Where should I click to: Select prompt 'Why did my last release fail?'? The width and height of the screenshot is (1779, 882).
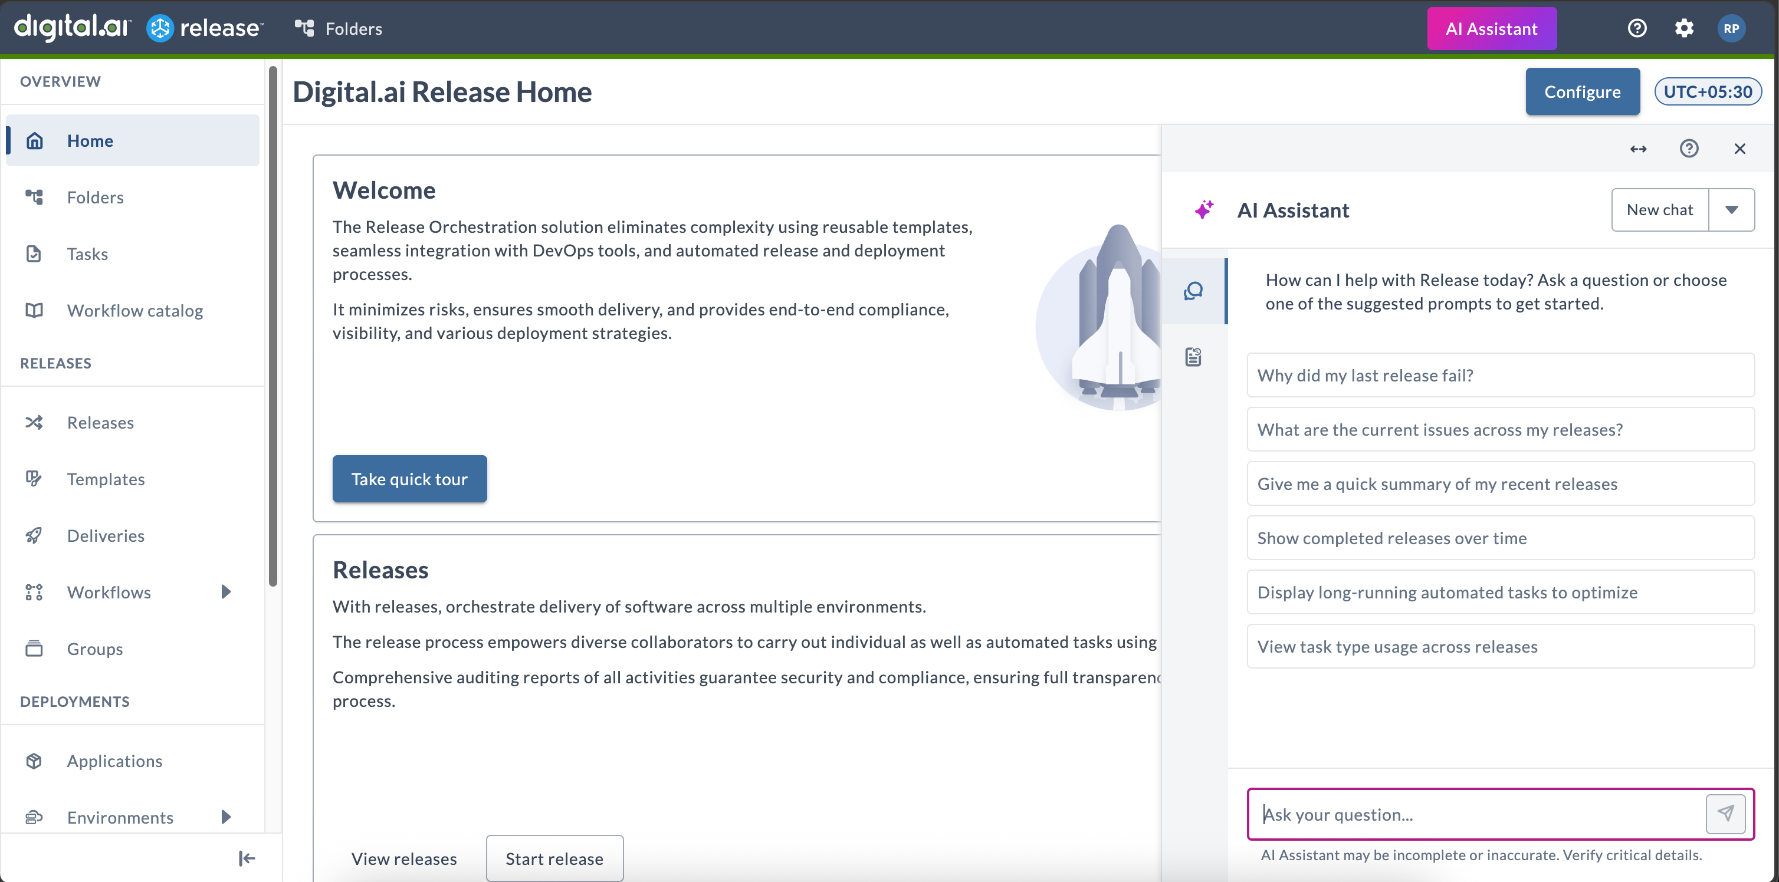click(1500, 376)
